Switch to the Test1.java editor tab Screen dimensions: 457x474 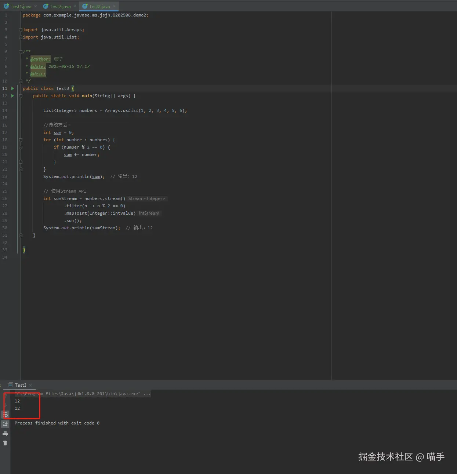tap(21, 6)
